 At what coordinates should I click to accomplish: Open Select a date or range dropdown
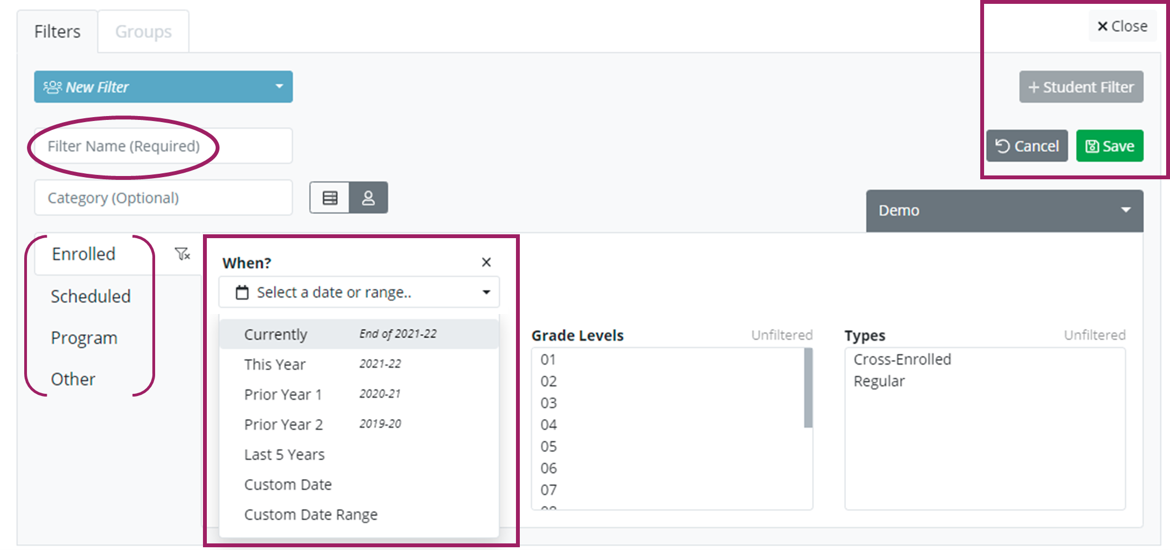[359, 292]
